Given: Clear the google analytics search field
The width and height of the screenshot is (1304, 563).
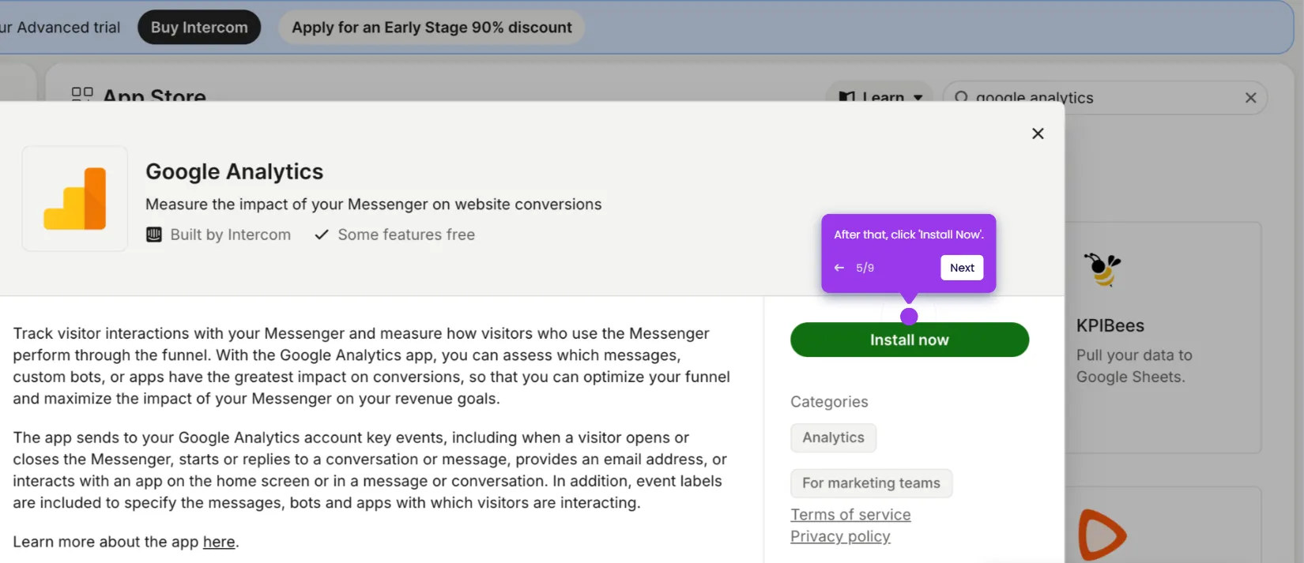Looking at the screenshot, I should 1250,98.
